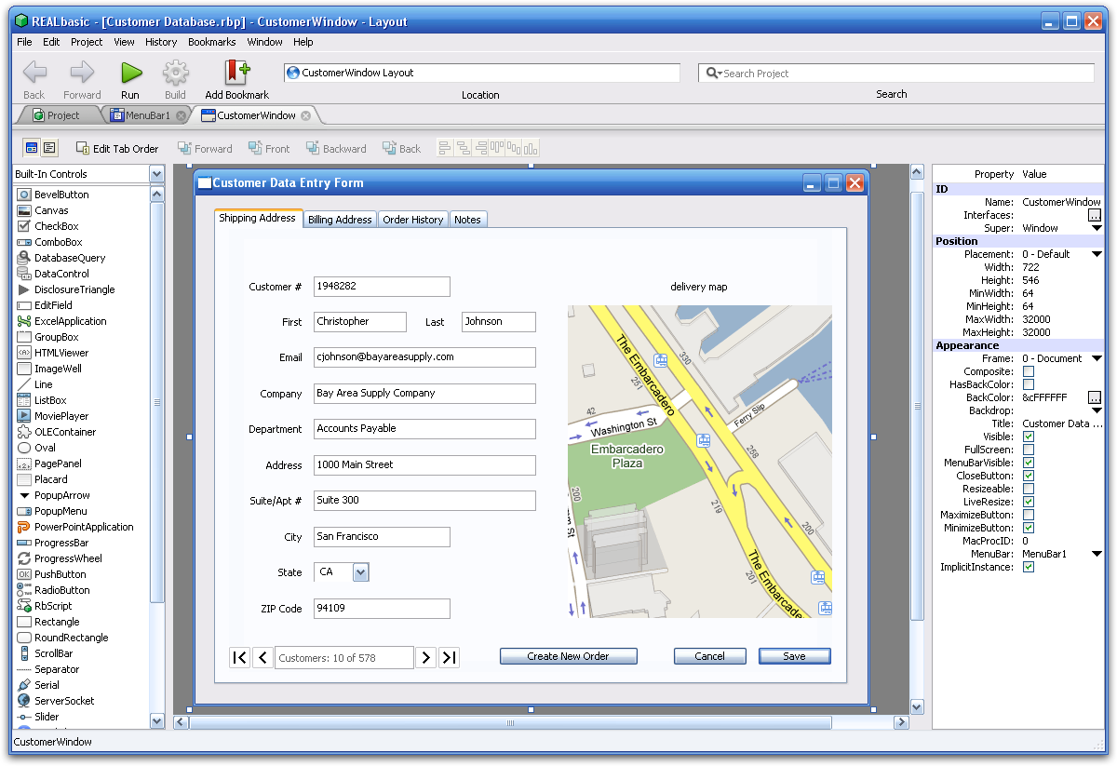Click the Build gear icon
This screenshot has width=1117, height=766.
click(x=175, y=73)
